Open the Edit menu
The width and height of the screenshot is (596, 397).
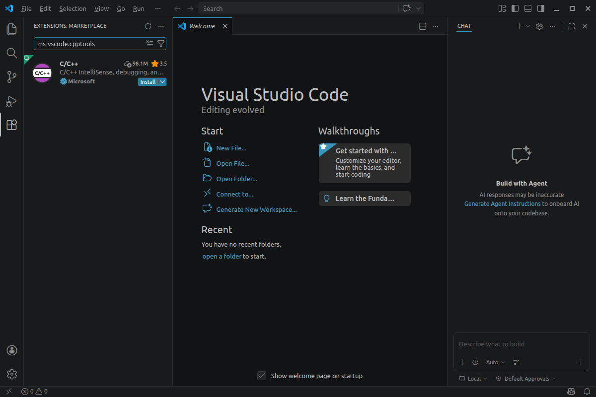45,8
